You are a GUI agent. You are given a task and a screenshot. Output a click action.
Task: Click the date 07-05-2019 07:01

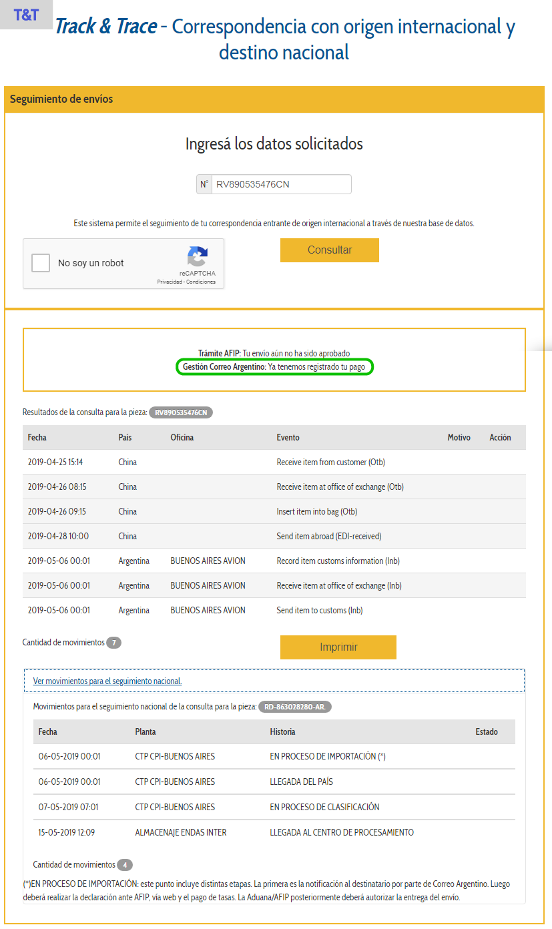click(x=68, y=808)
